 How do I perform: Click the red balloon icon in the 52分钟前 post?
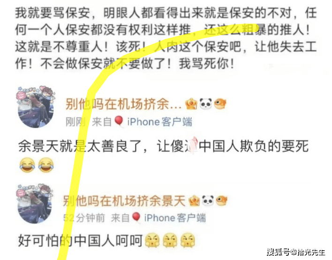click(x=136, y=217)
